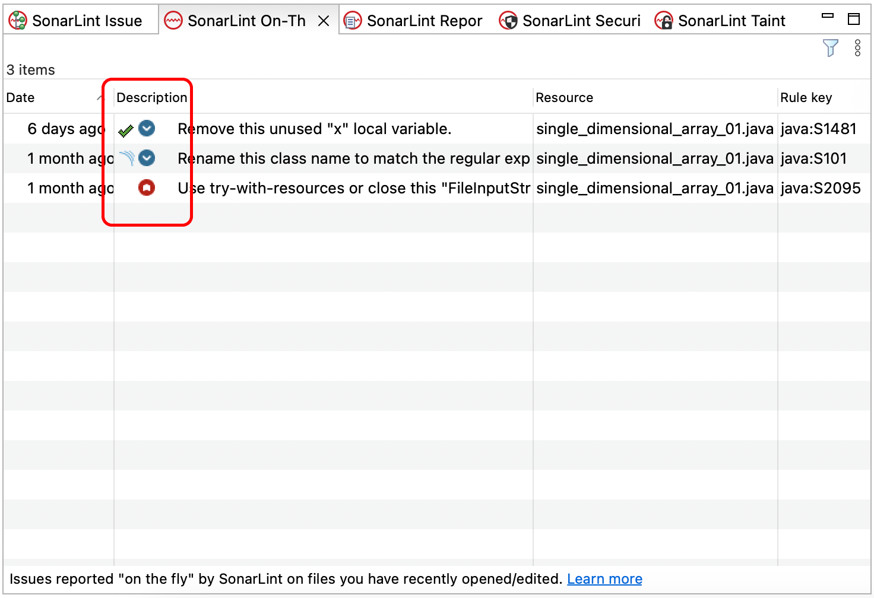Select 'Rename this class name' issue text
Viewport: 874px width, 598px height.
353,158
